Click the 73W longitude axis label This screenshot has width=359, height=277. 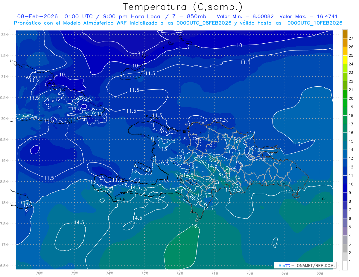(x=144, y=273)
